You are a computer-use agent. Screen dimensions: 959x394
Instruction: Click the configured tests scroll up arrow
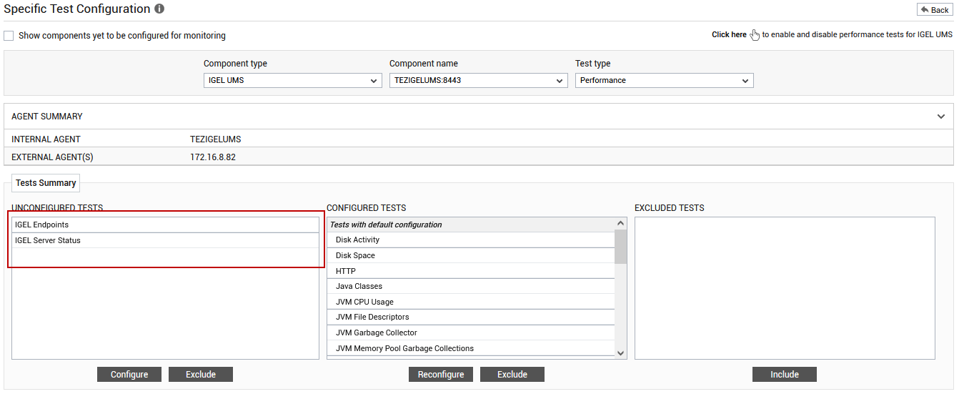point(620,223)
